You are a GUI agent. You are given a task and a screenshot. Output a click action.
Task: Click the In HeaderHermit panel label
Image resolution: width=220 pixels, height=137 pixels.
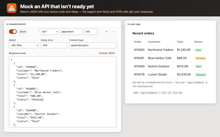16,24
